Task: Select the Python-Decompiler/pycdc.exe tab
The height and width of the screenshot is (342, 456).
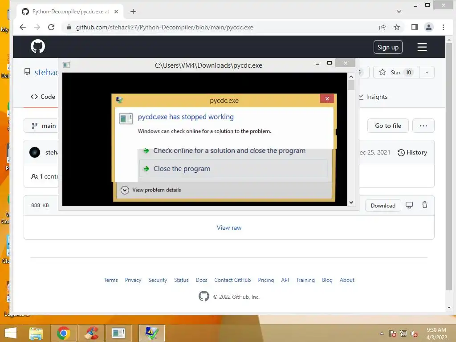Action: pos(70,12)
